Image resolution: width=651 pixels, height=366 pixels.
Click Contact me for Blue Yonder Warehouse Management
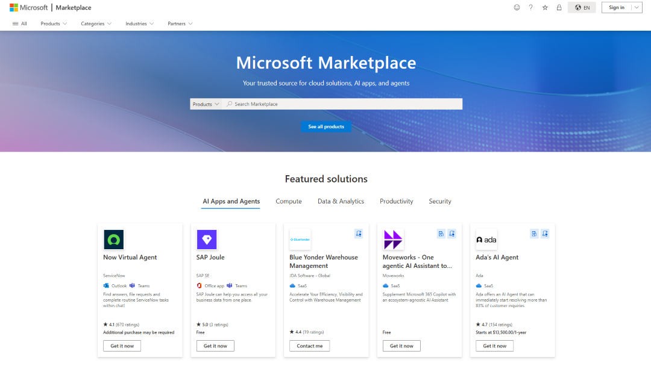[309, 346]
